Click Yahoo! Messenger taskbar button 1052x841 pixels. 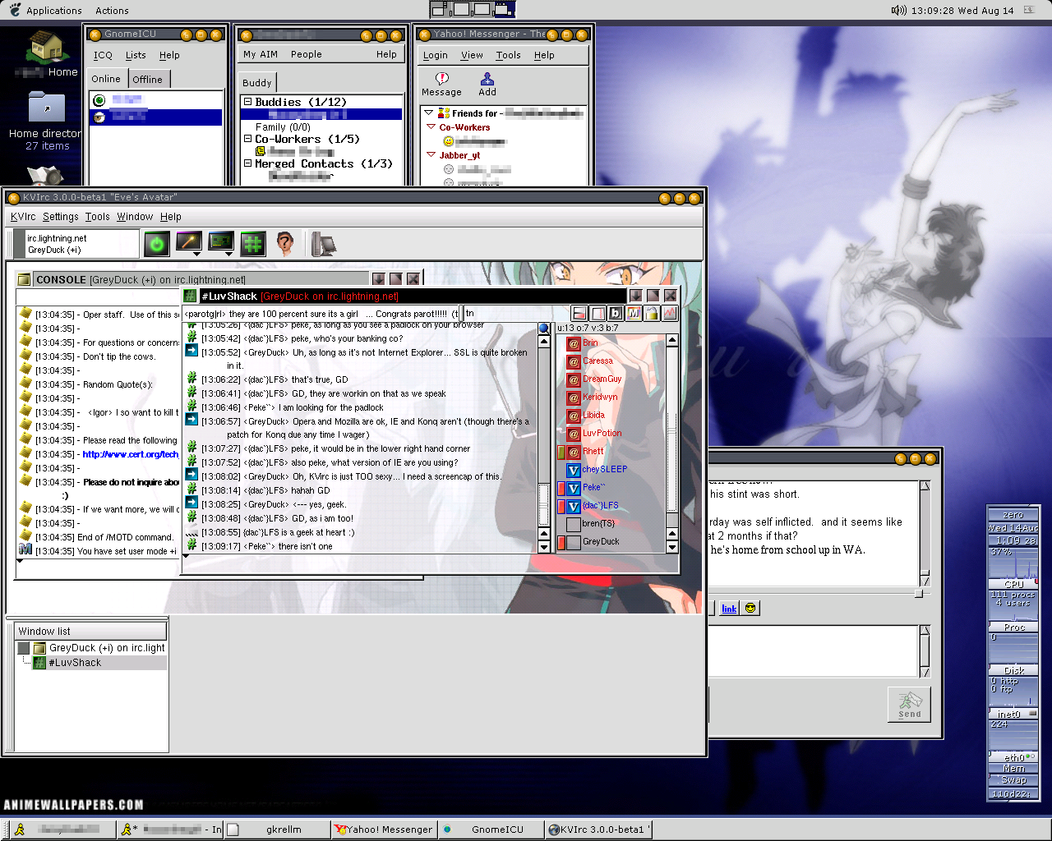[384, 830]
